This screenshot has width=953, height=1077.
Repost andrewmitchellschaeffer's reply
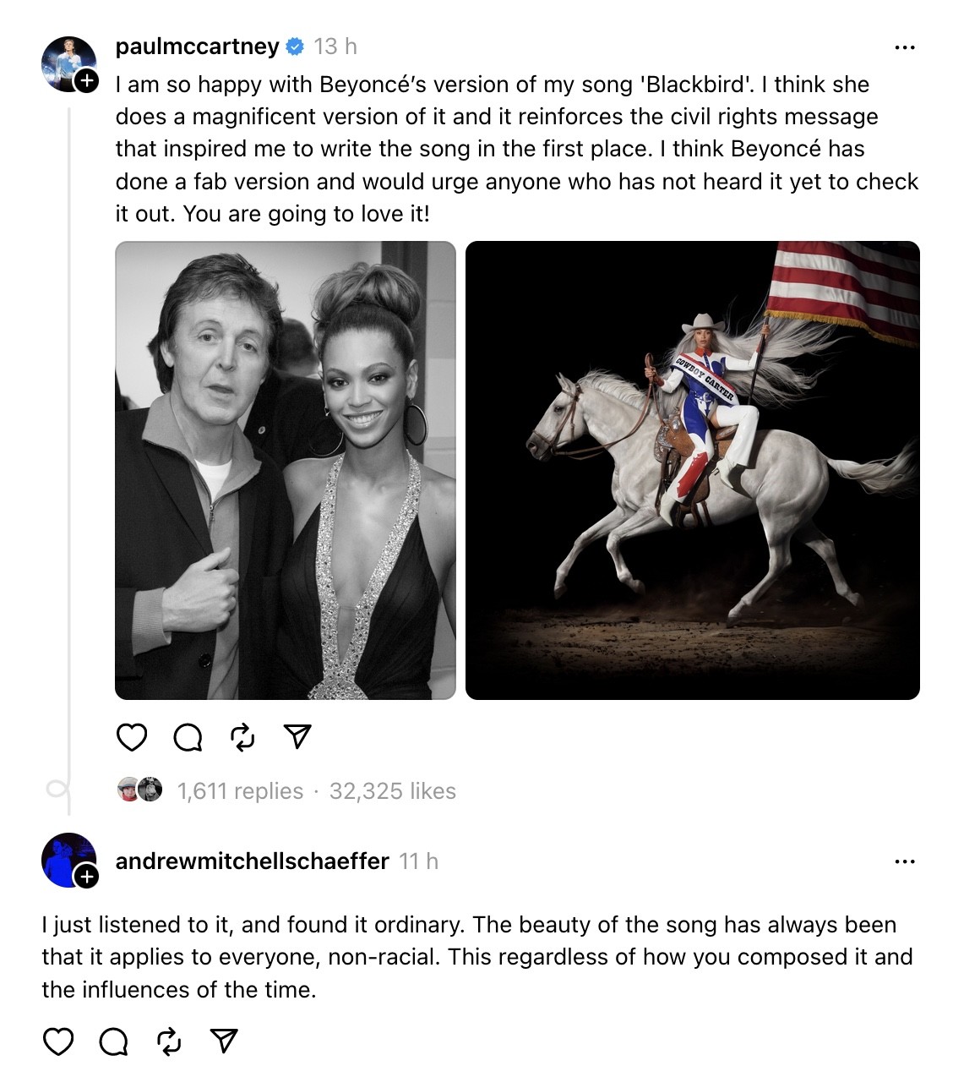[x=169, y=1041]
